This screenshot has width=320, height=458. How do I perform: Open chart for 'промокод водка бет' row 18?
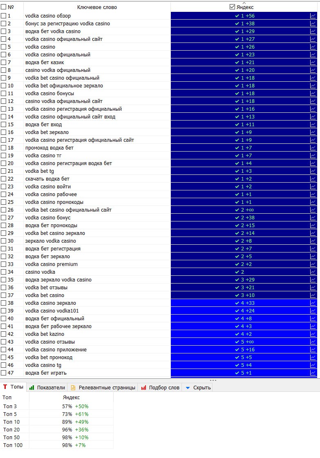313,148
